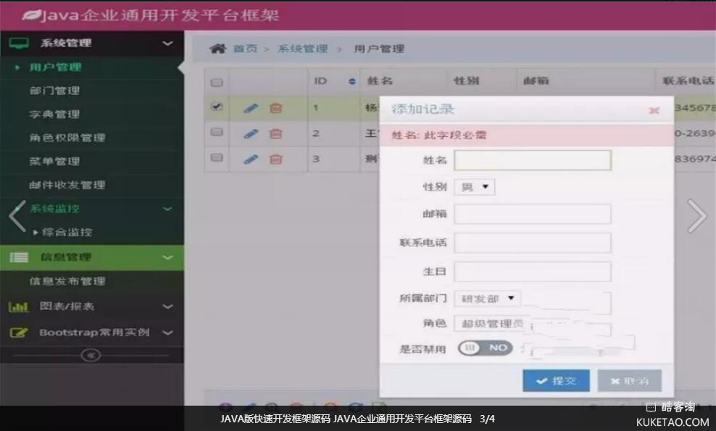
Task: Click the 取消 cancel button
Action: coord(629,380)
